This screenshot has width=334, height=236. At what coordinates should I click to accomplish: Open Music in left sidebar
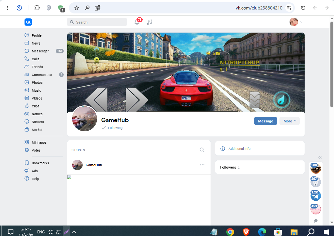pos(36,90)
